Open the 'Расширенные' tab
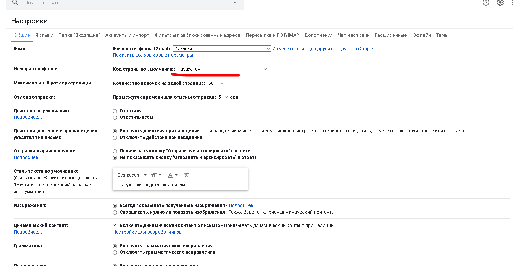 [x=391, y=35]
